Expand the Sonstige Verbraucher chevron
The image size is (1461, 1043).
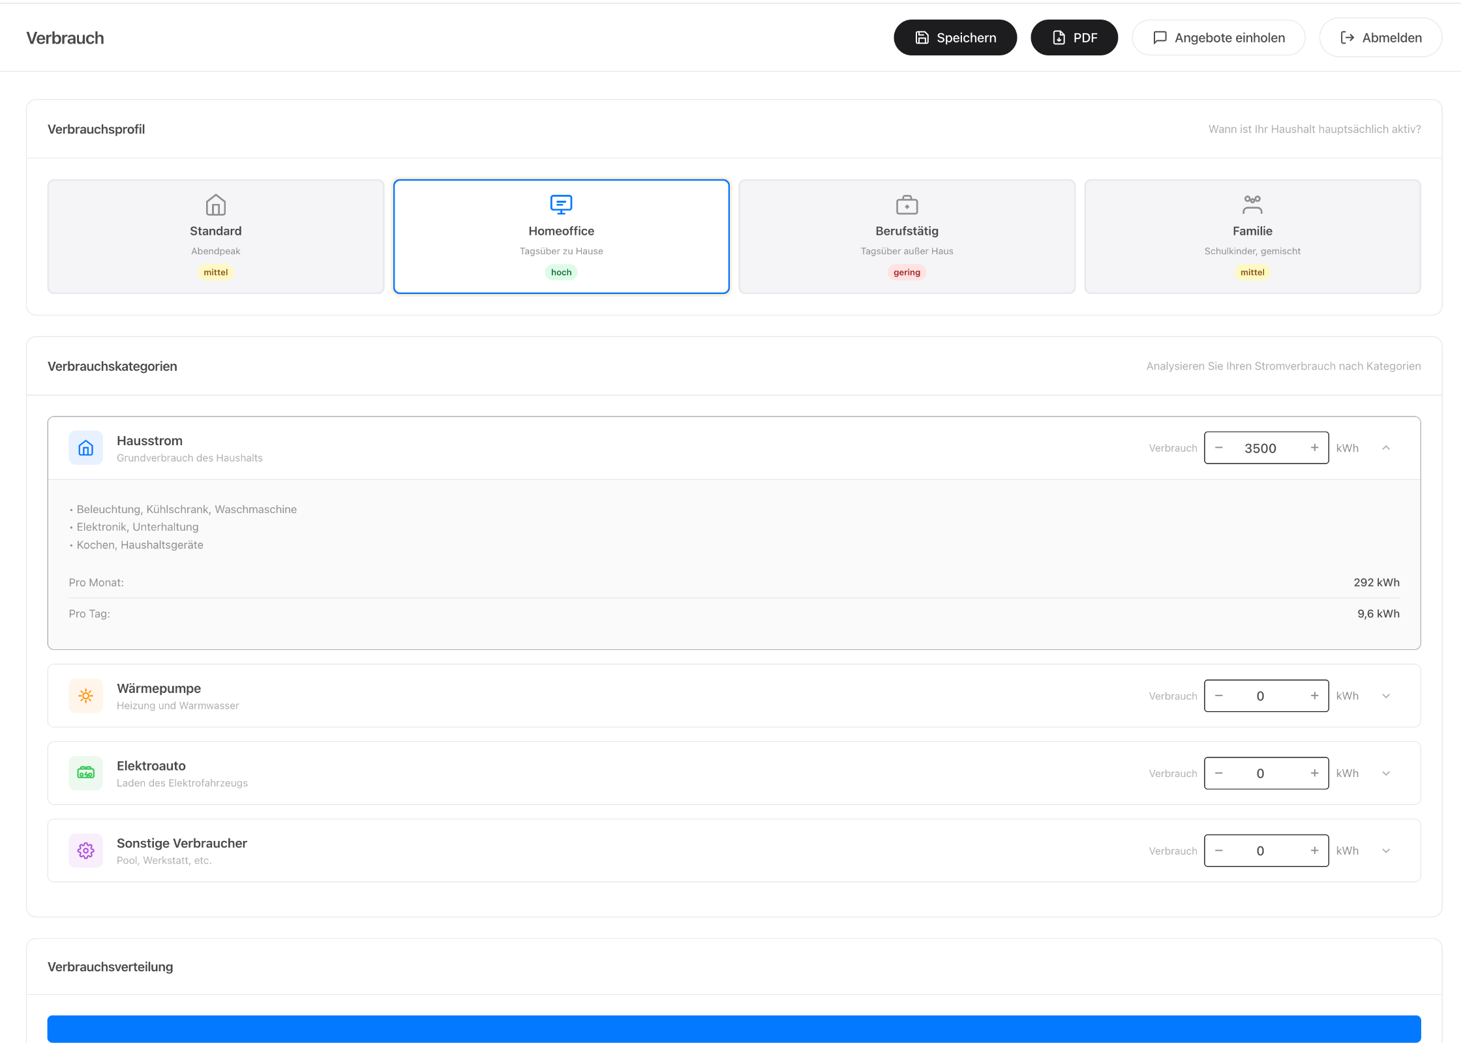[1386, 851]
